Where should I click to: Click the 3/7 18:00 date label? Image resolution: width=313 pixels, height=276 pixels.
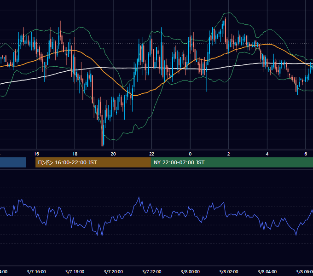tap(75, 271)
